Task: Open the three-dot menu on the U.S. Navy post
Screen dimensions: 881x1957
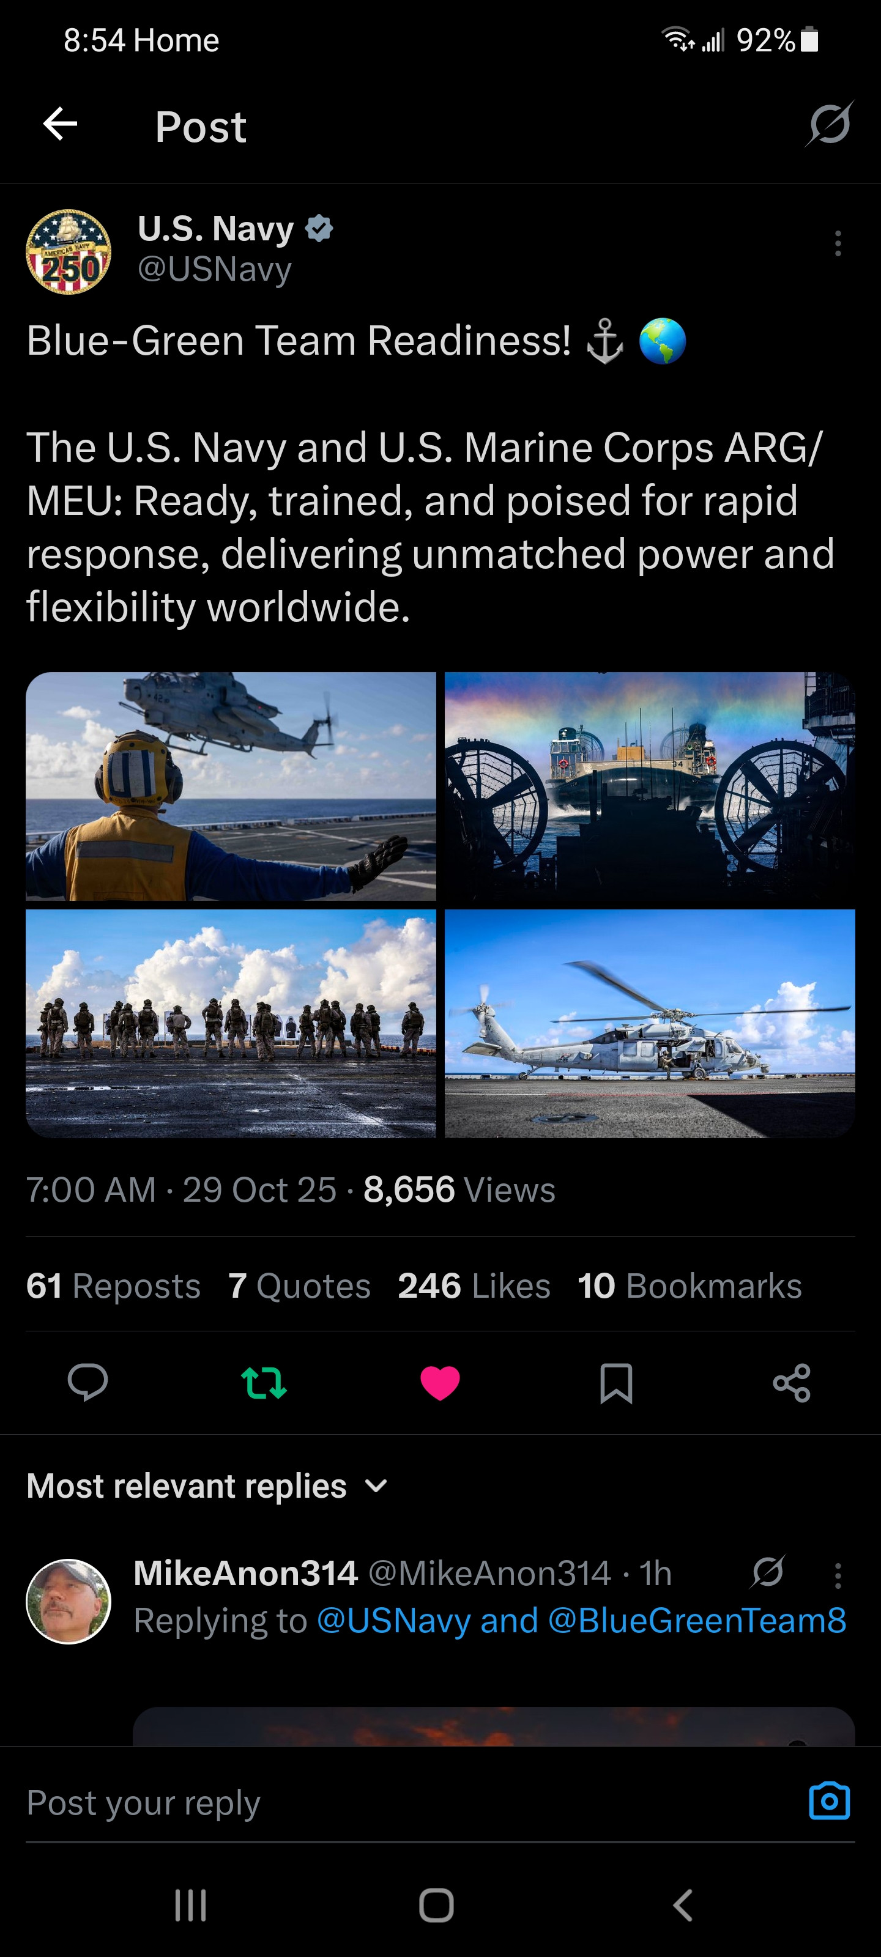Action: tap(838, 244)
